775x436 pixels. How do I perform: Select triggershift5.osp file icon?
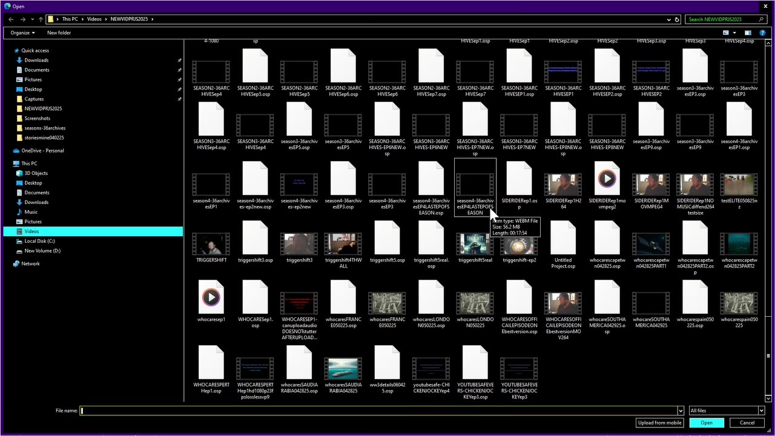pos(387,237)
